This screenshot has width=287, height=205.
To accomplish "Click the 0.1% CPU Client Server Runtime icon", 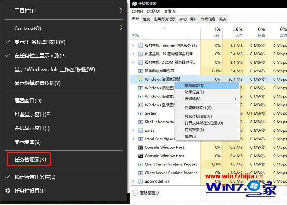I will 140,164.
